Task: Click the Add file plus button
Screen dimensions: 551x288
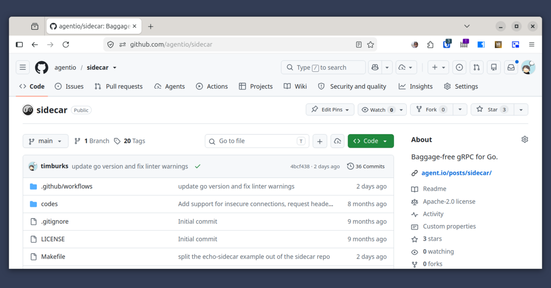Action: 320,141
